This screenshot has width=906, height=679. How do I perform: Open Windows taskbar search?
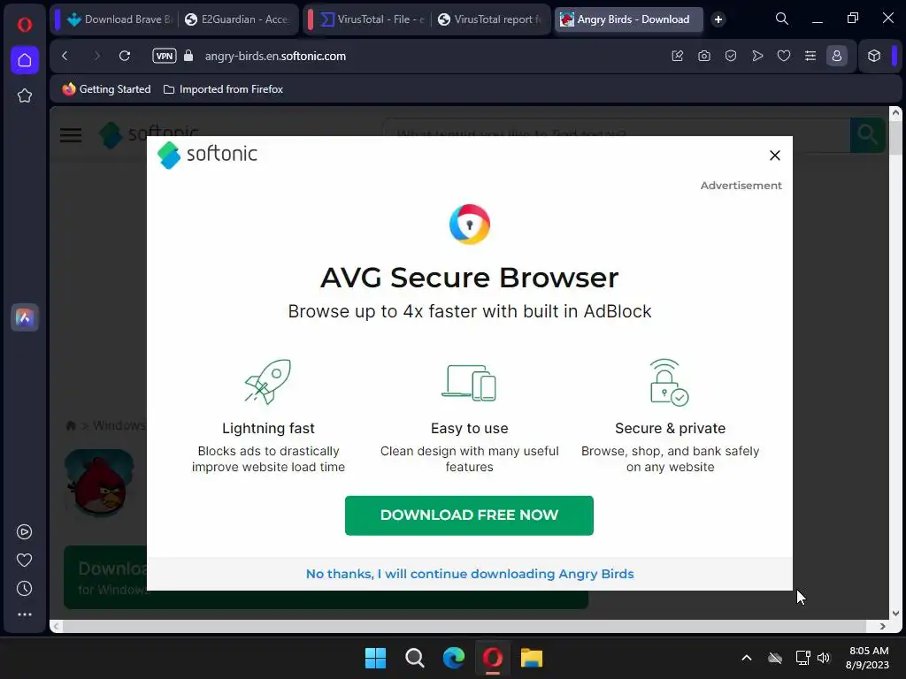coord(414,658)
